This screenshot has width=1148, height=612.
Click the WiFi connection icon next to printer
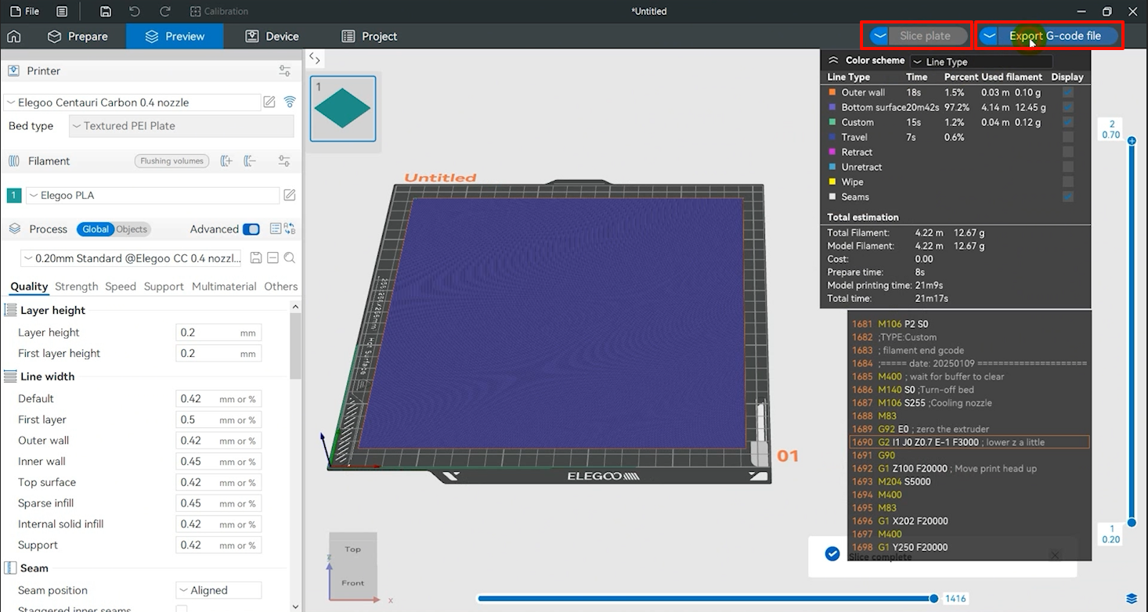pos(291,102)
